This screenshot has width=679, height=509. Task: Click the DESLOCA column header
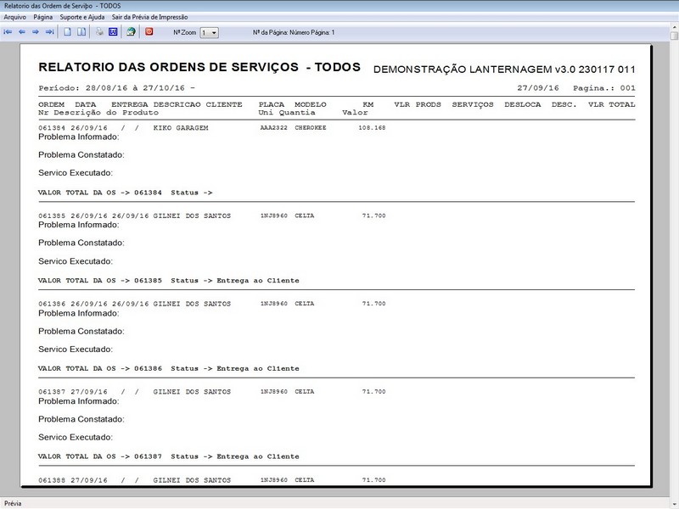[522, 104]
